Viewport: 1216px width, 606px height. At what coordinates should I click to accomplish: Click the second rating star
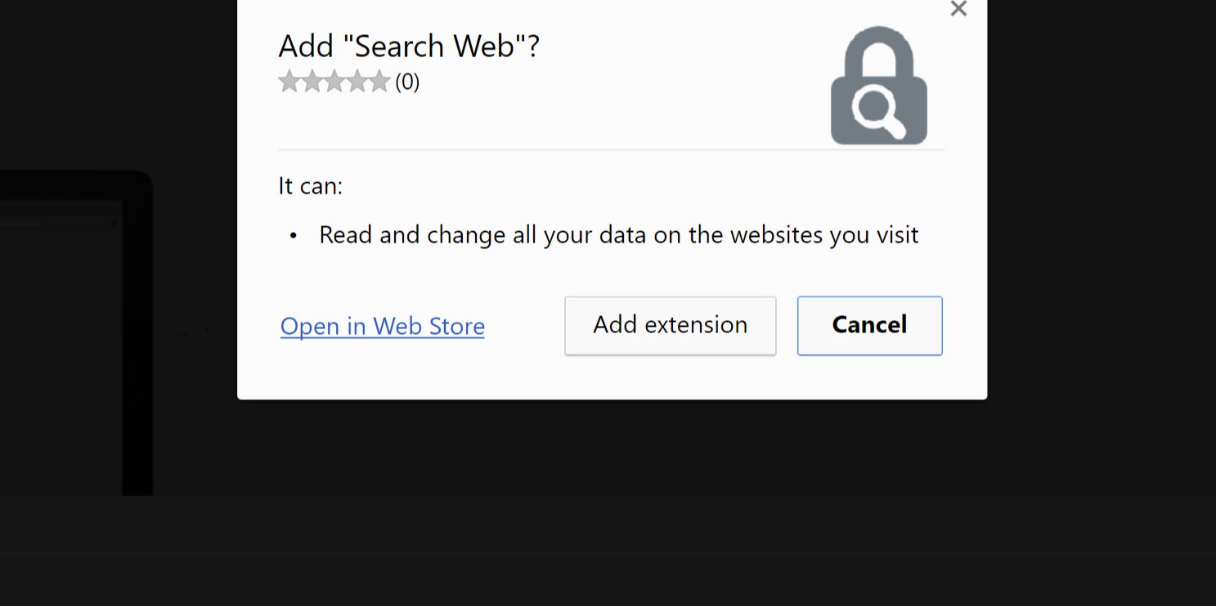[x=312, y=82]
